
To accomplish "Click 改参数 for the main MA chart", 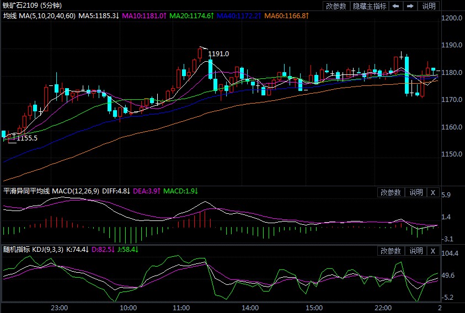I will 336,6.
